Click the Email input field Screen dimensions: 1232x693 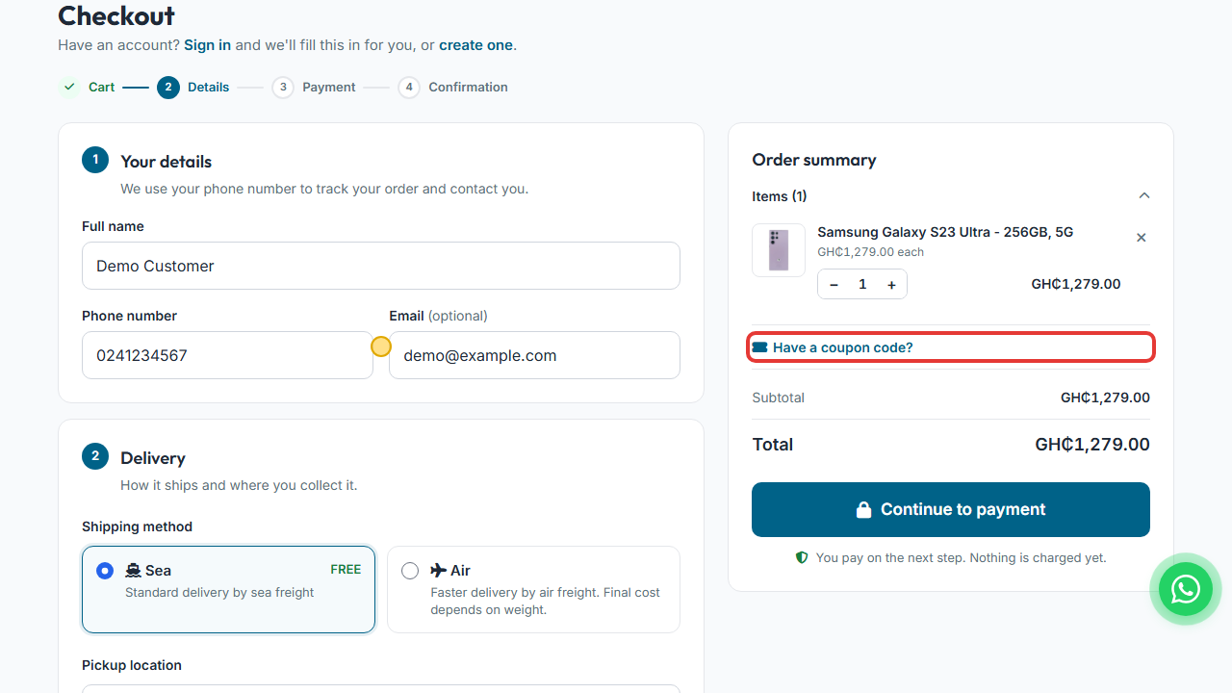pyautogui.click(x=534, y=355)
